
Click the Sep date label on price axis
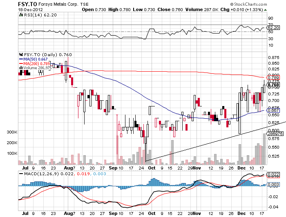coord(113,168)
